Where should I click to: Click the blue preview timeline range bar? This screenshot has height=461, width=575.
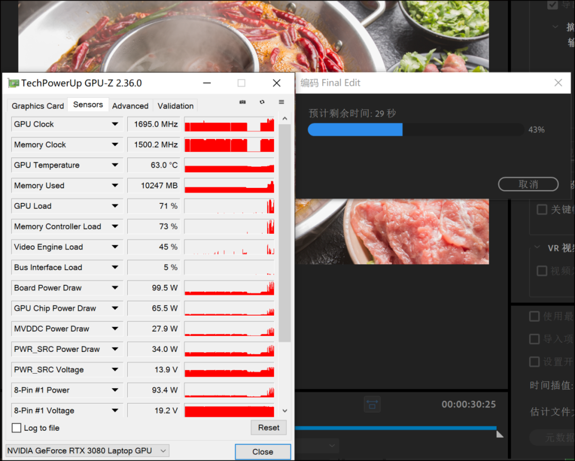395,428
